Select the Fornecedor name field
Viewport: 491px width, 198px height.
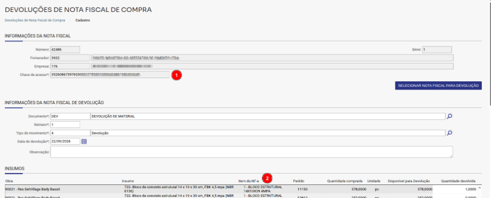[272, 58]
